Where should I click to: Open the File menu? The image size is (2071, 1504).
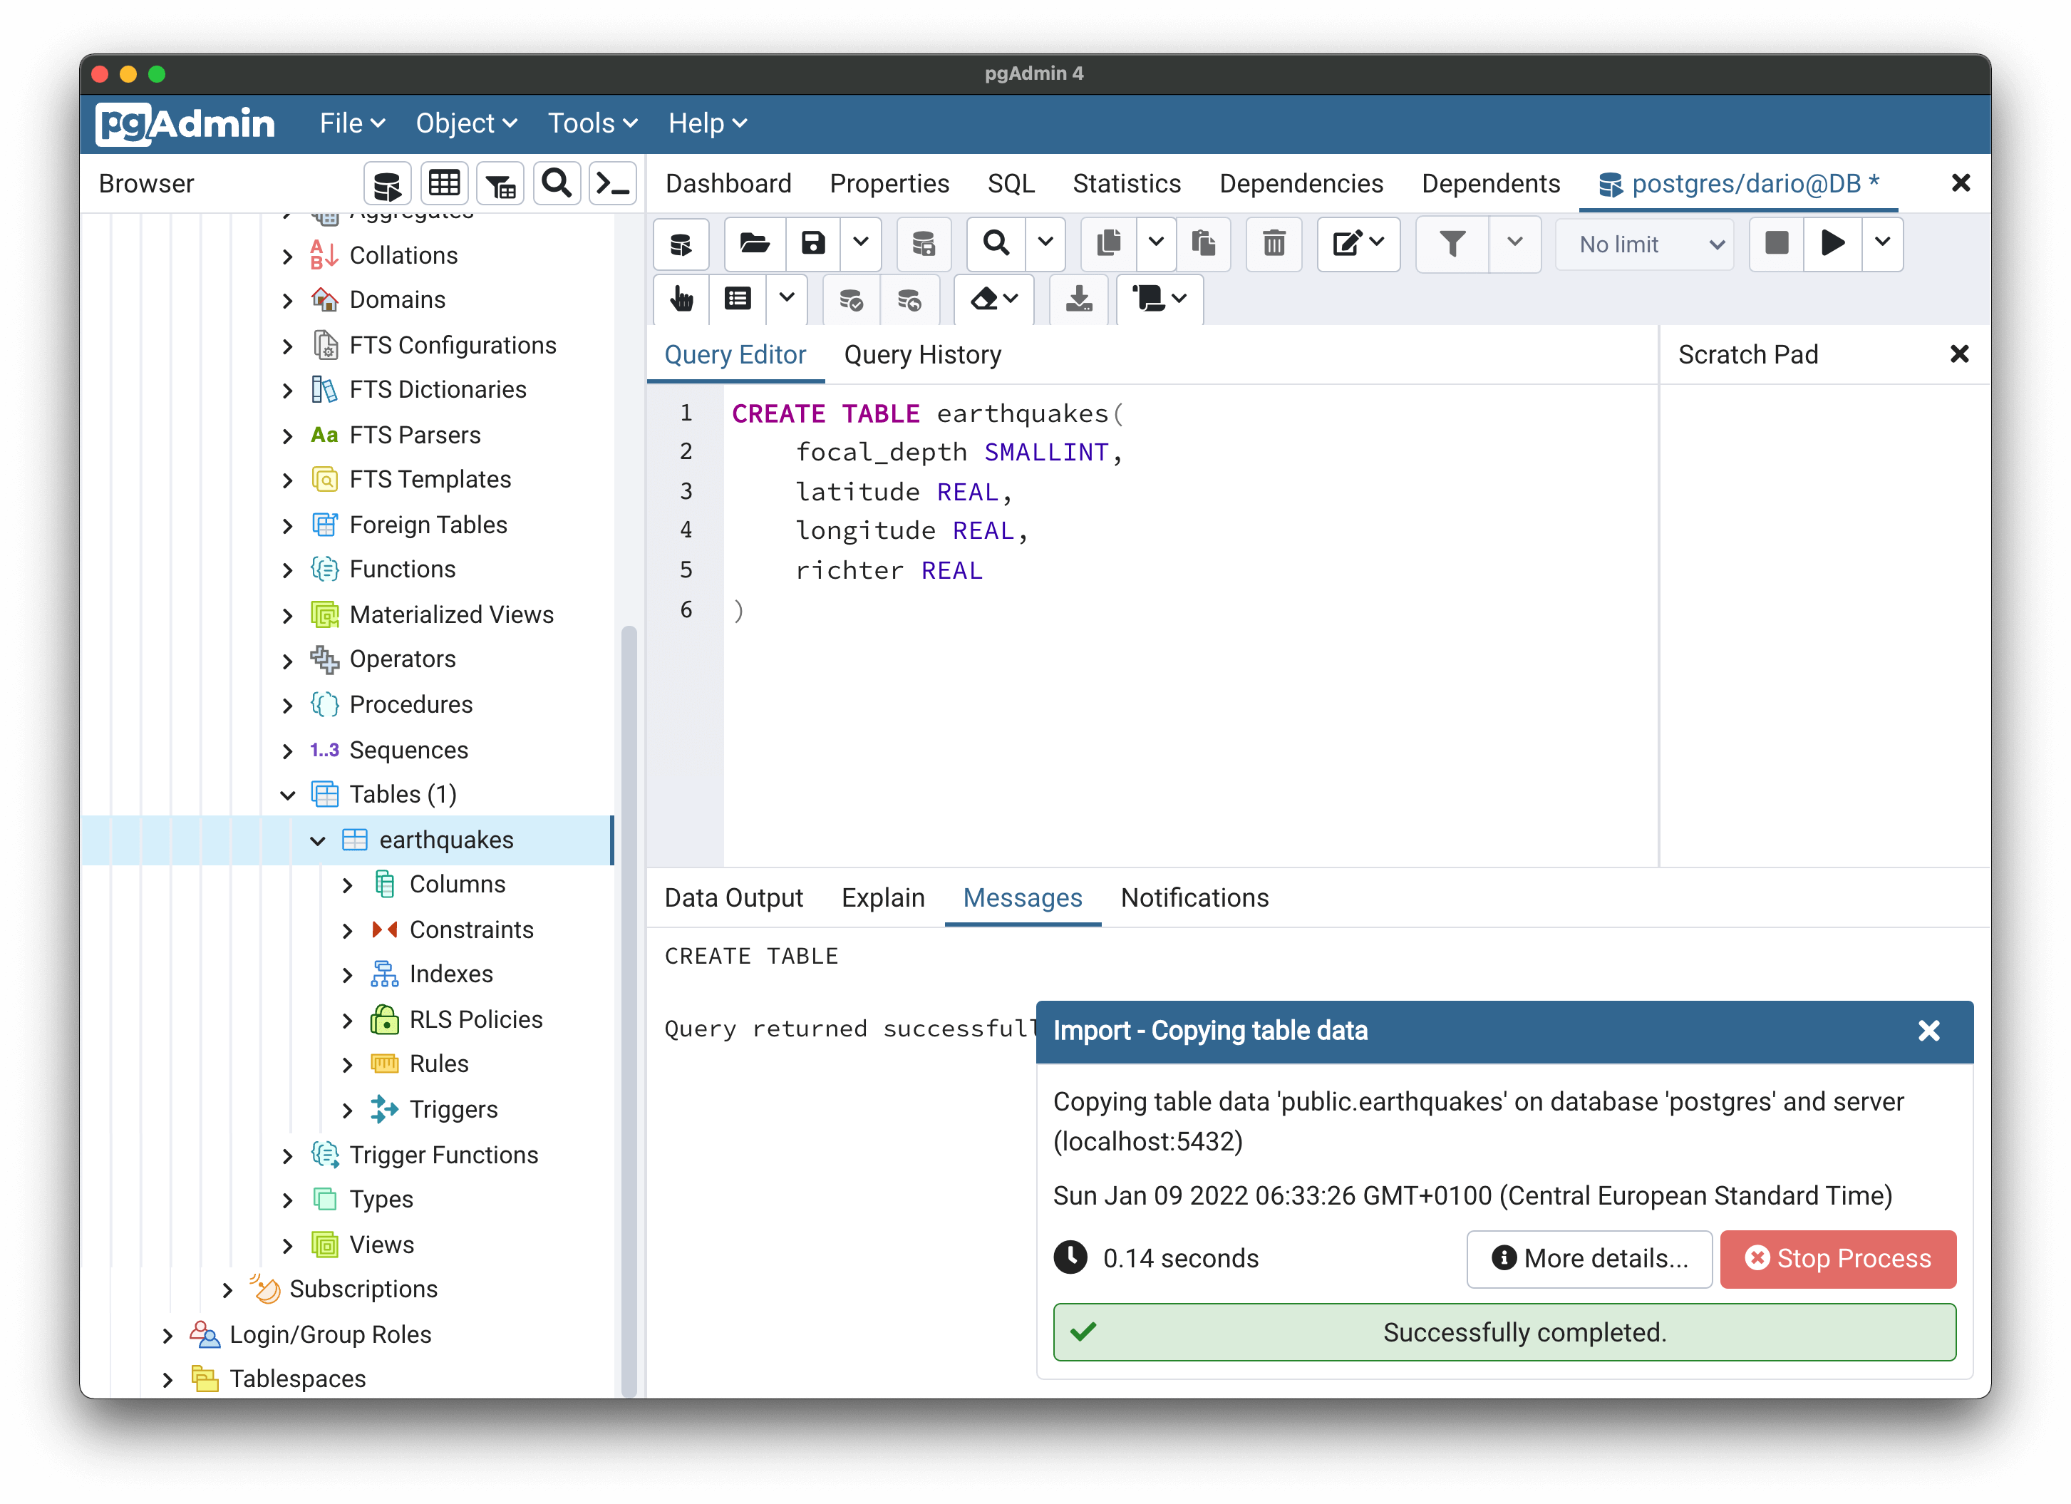click(351, 123)
